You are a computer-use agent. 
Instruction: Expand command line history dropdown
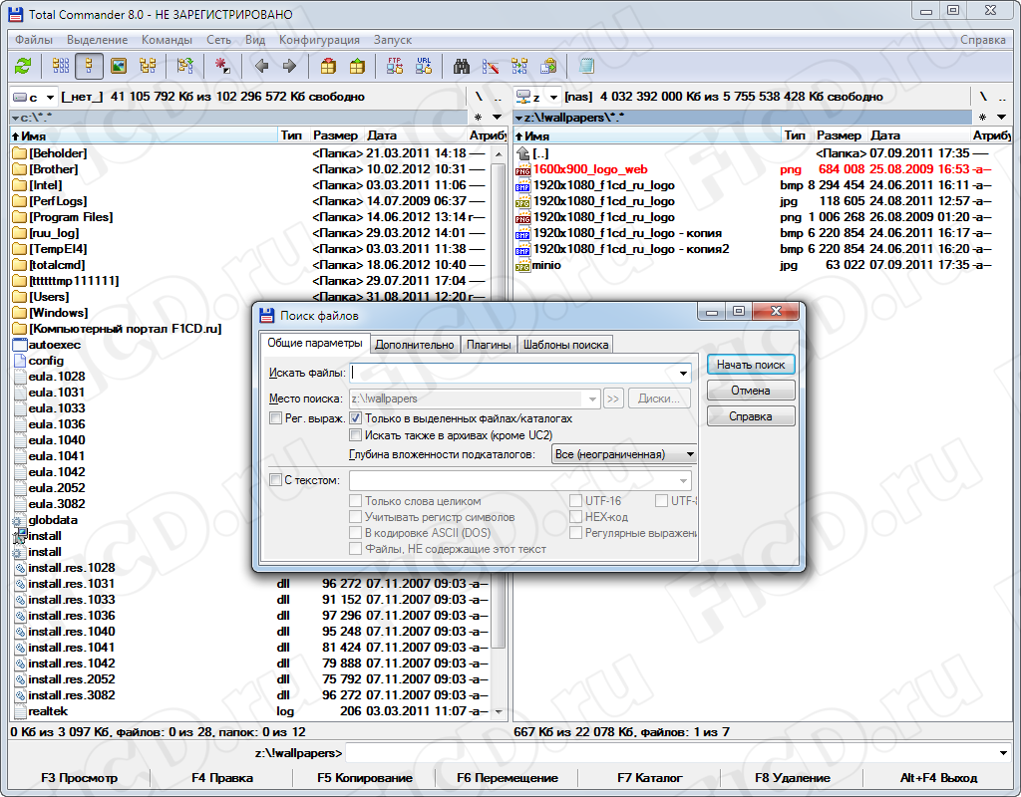tap(1003, 753)
